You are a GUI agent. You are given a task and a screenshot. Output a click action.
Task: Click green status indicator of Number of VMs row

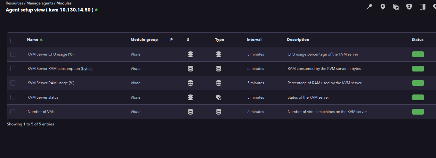(x=418, y=112)
